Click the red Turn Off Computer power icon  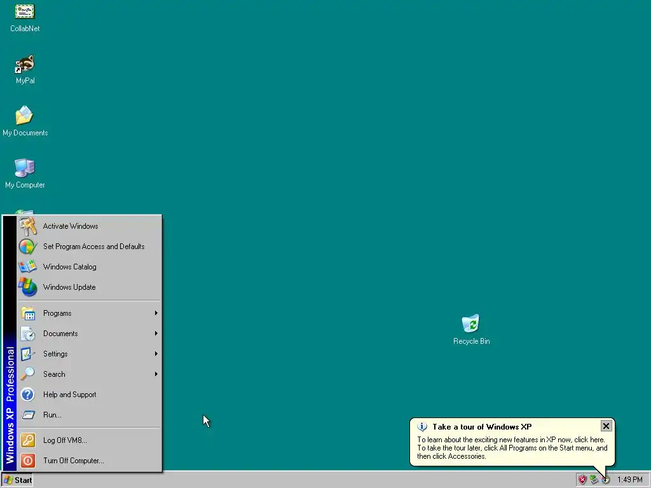point(28,461)
